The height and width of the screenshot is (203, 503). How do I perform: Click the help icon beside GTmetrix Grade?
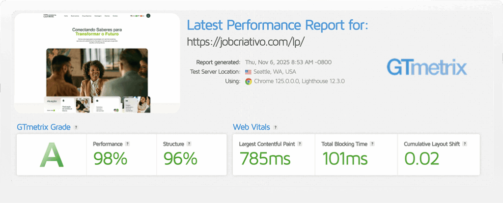[x=76, y=127]
